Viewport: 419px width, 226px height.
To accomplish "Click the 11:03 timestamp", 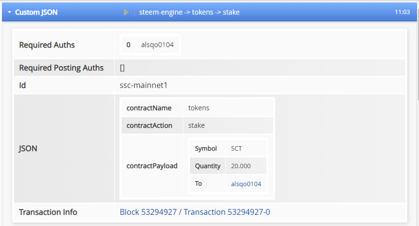I will pyautogui.click(x=402, y=12).
